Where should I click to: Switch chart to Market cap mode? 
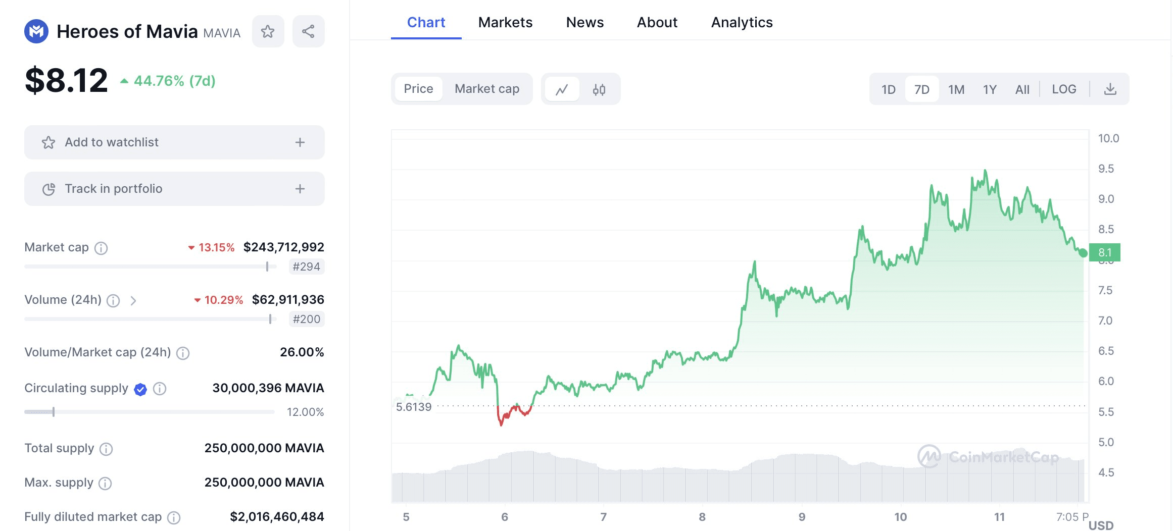pos(486,89)
